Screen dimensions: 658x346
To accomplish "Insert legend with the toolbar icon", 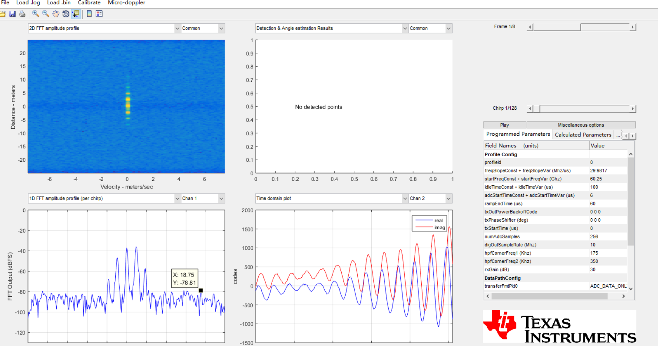I will pyautogui.click(x=99, y=14).
